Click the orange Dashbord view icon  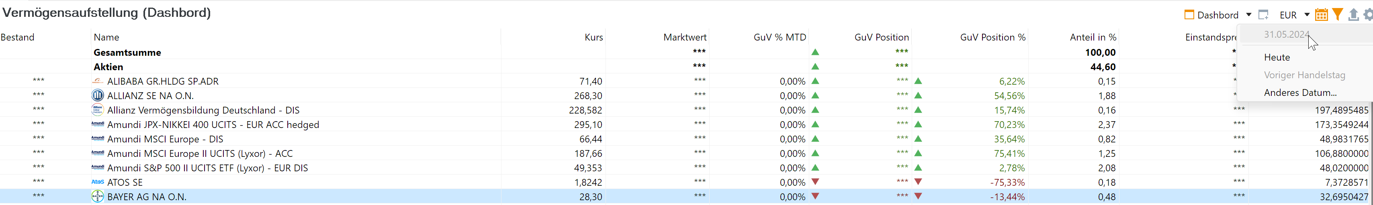(x=1189, y=15)
